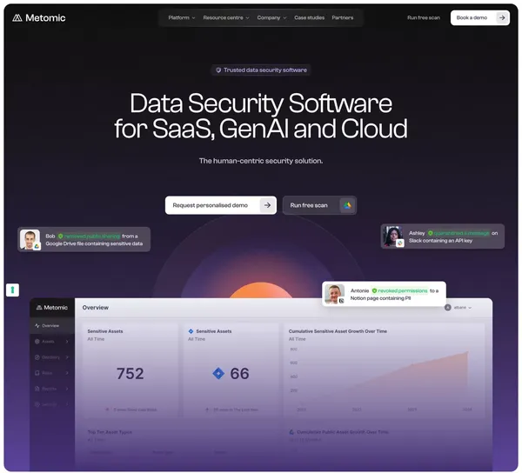
Task: Click the Trusted data security software badge
Action: pos(261,70)
